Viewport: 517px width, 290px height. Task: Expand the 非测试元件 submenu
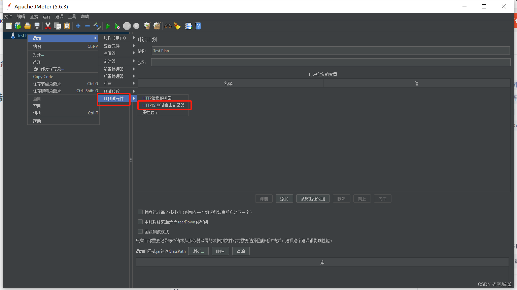pyautogui.click(x=118, y=99)
